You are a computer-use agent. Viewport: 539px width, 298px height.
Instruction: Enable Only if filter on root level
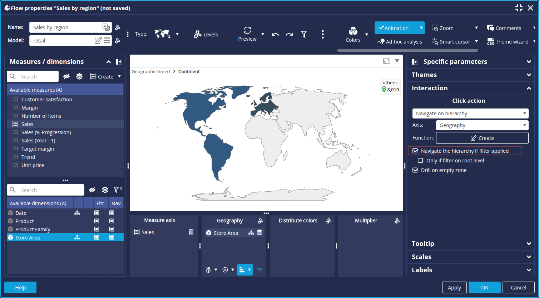[x=421, y=161]
